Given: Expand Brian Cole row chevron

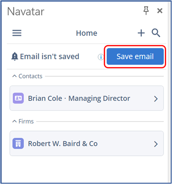Looking at the screenshot, I should coord(156,99).
